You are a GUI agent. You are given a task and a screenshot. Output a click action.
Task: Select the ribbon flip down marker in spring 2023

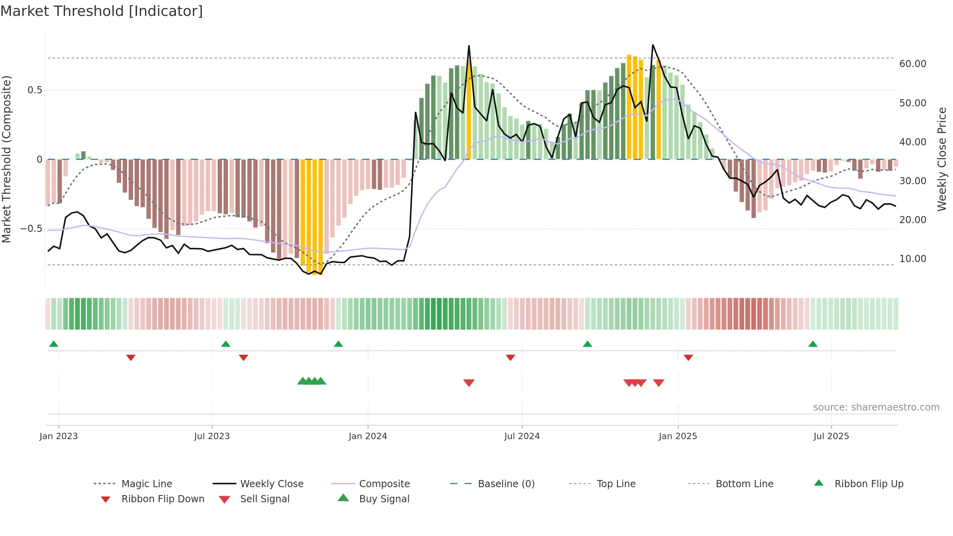tap(131, 358)
